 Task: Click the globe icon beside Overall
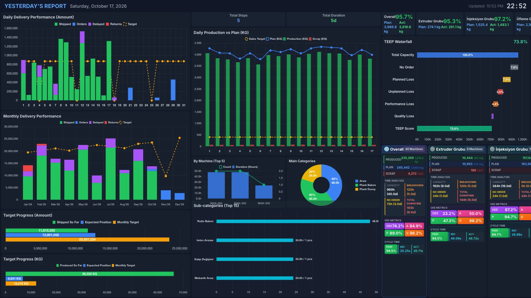pyautogui.click(x=387, y=149)
